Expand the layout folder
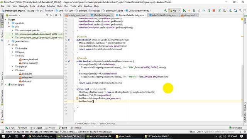Viewport: 247px width, 139px height. pyautogui.click(x=12, y=52)
